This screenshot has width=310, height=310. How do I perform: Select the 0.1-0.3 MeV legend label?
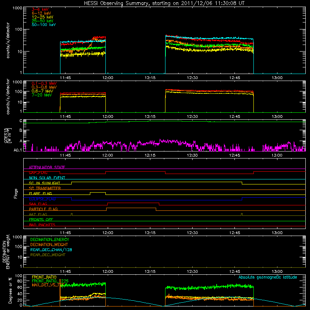pos(44,83)
